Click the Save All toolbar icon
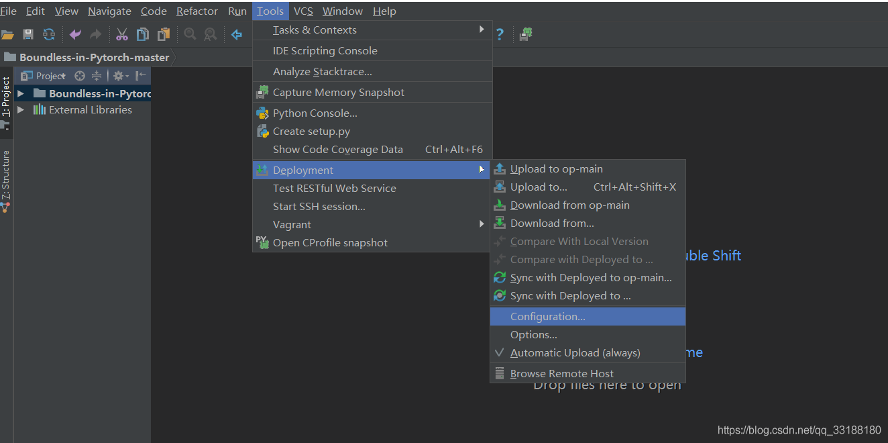This screenshot has width=888, height=443. click(x=28, y=34)
